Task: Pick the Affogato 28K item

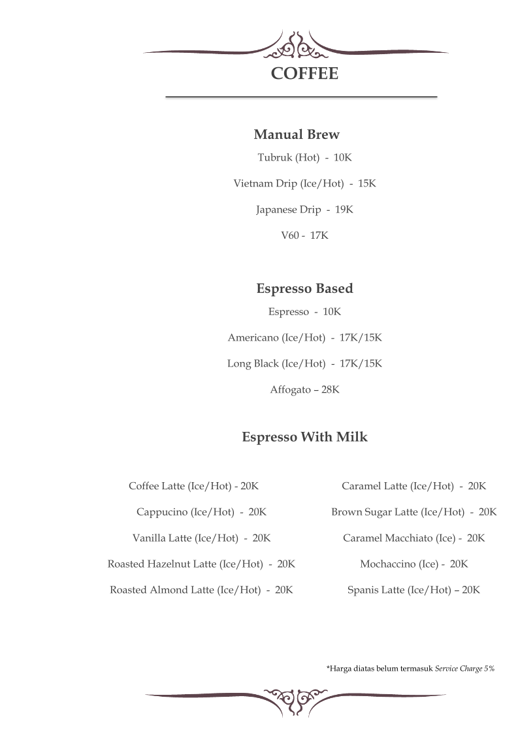Action: tap(304, 390)
